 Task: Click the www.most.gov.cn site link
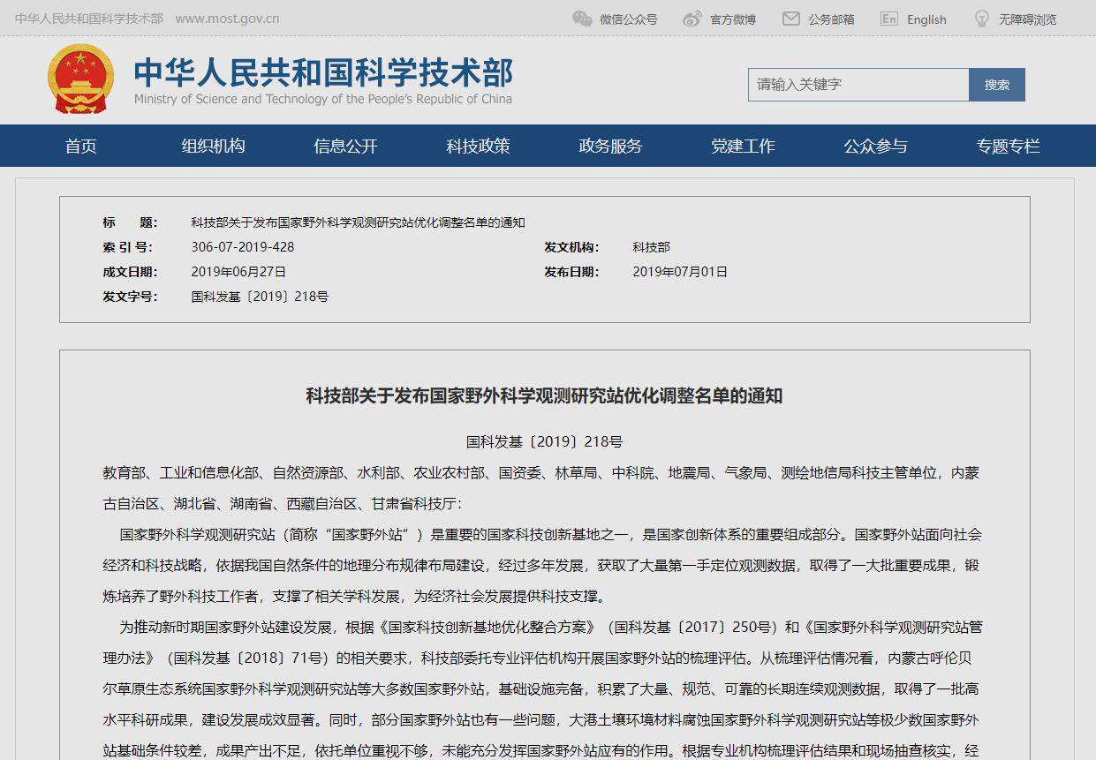(x=227, y=19)
